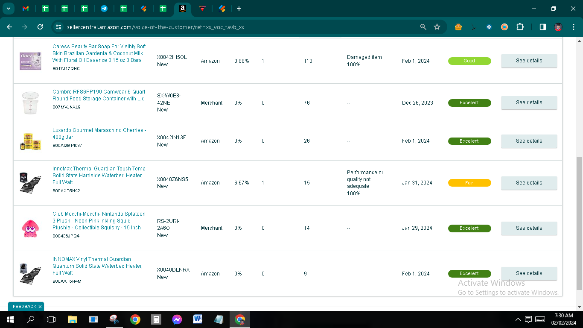This screenshot has height=328, width=583.
Task: Open Calculator from the taskbar
Action: [156, 319]
